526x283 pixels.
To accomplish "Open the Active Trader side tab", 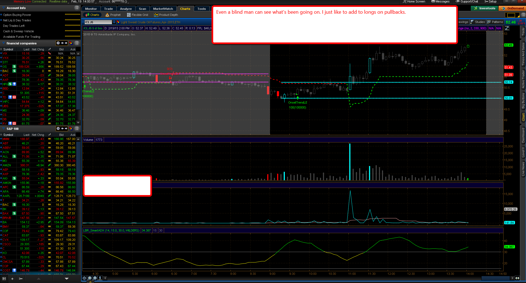I will (x=523, y=79).
